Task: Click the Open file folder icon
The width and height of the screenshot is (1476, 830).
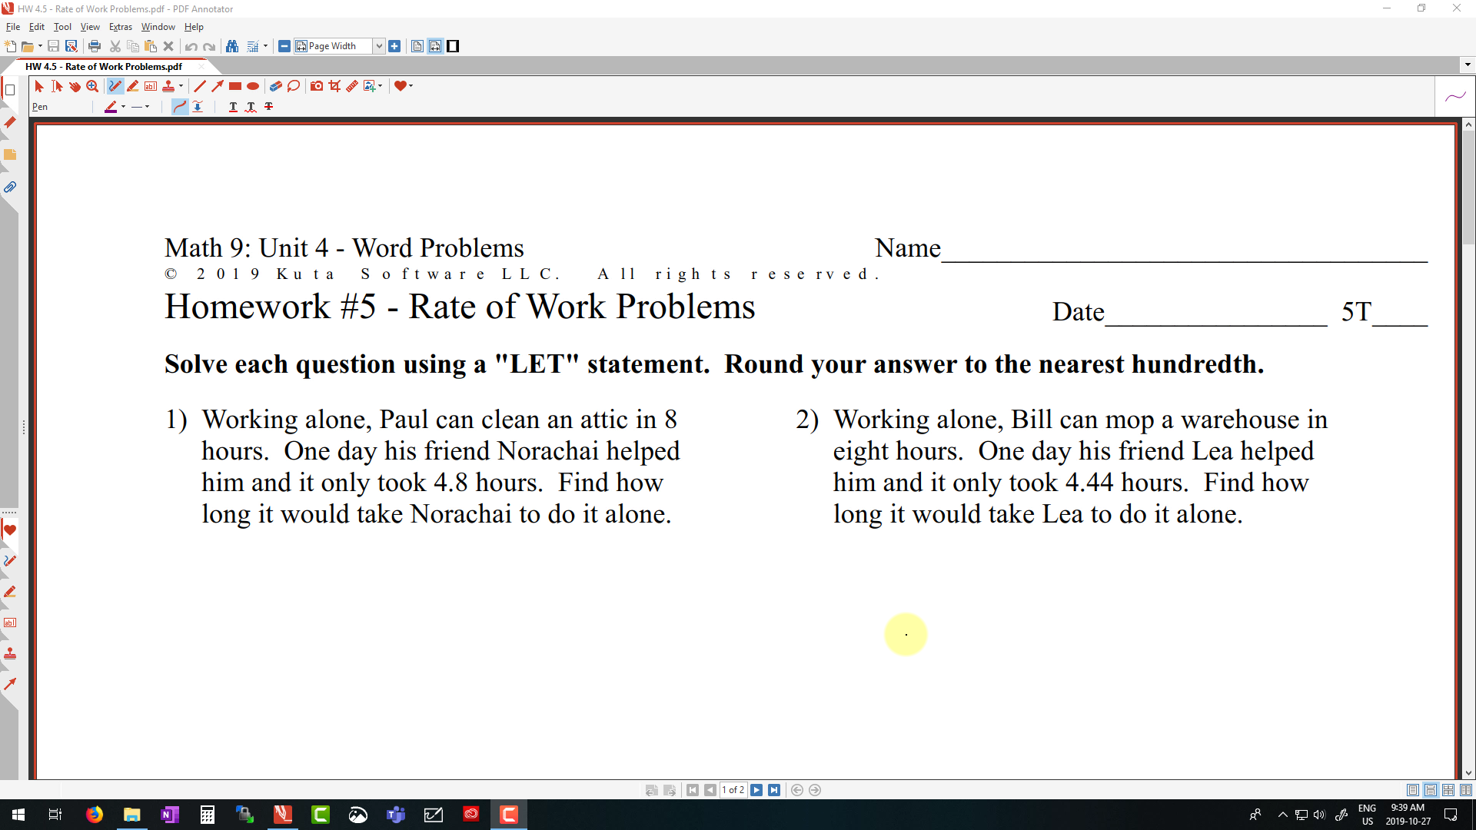Action: pos(27,46)
